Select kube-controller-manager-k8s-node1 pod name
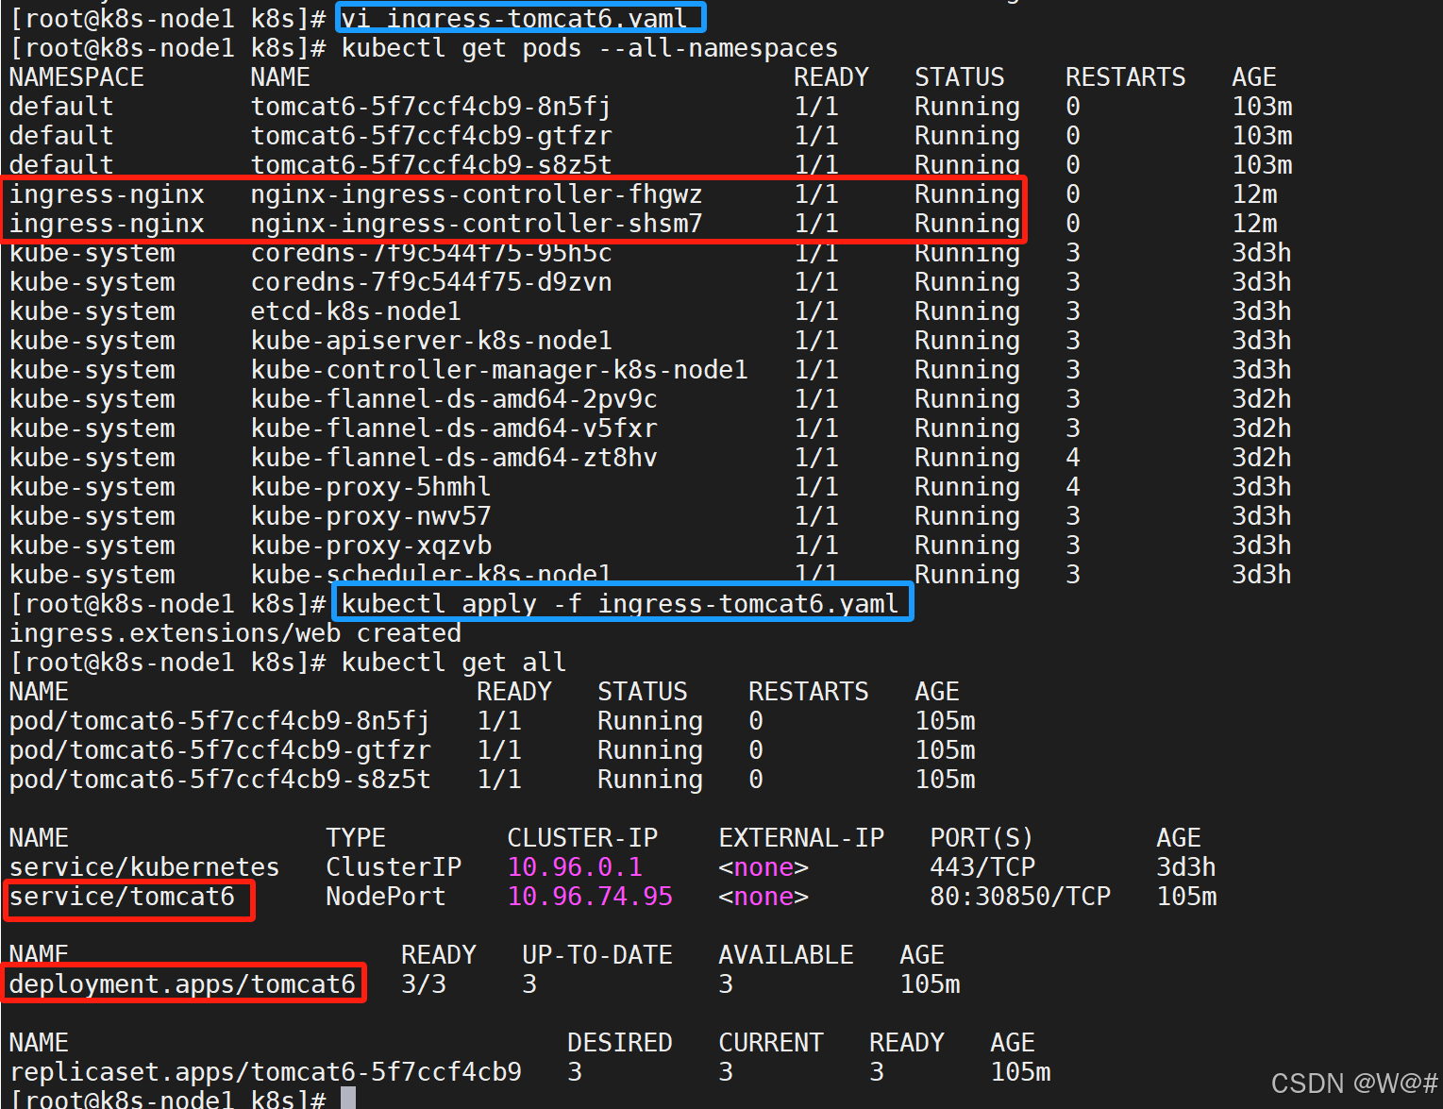The image size is (1443, 1109). (499, 370)
